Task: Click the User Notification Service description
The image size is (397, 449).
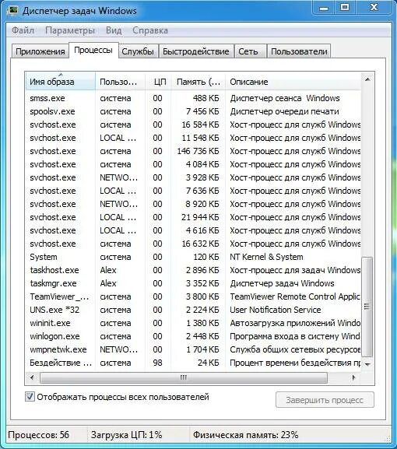Action: (x=276, y=310)
